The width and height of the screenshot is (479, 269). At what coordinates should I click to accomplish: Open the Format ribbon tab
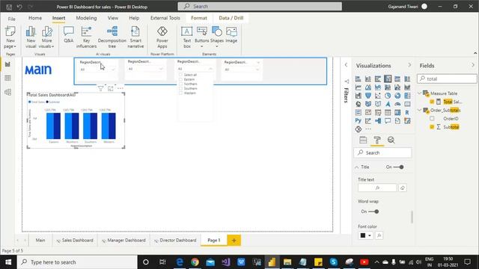(199, 18)
